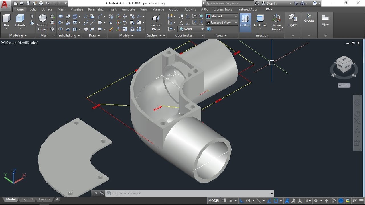
Task: Open the Annotate ribbon tab
Action: pyautogui.click(x=128, y=9)
